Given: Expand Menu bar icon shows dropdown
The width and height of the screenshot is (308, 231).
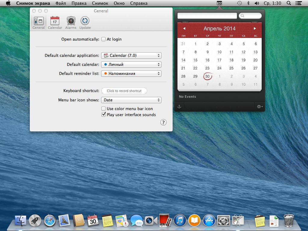Looking at the screenshot, I should (x=131, y=100).
